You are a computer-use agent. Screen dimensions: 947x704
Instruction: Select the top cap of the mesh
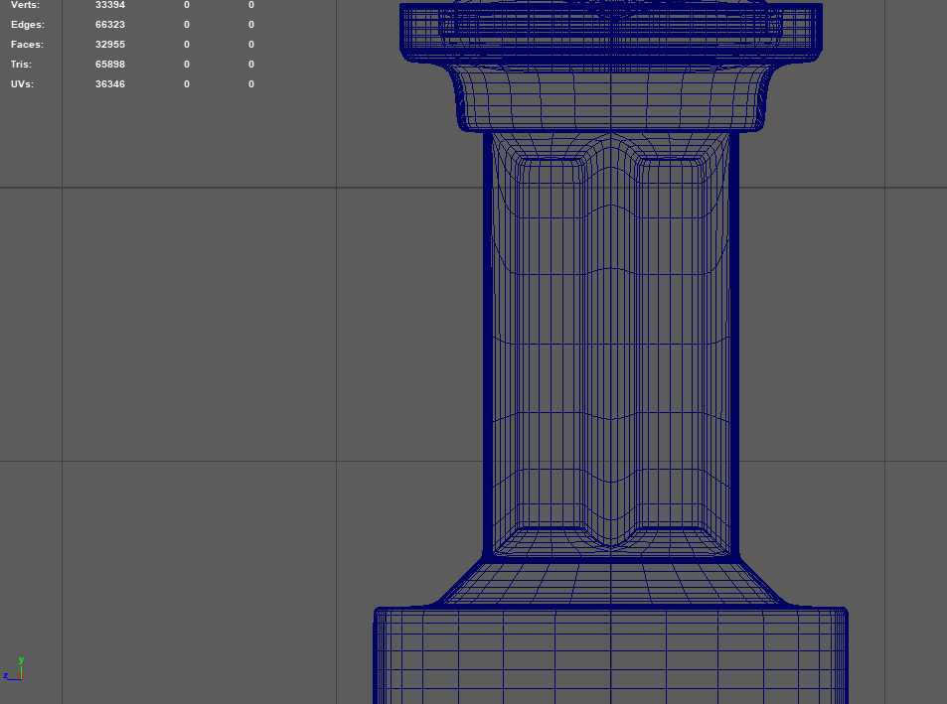pyautogui.click(x=610, y=28)
